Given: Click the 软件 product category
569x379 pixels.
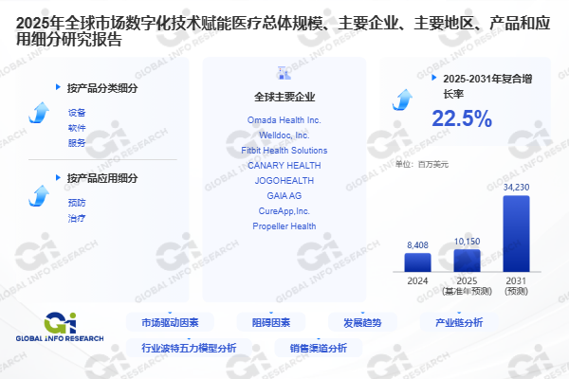Looking at the screenshot, I should coord(77,128).
